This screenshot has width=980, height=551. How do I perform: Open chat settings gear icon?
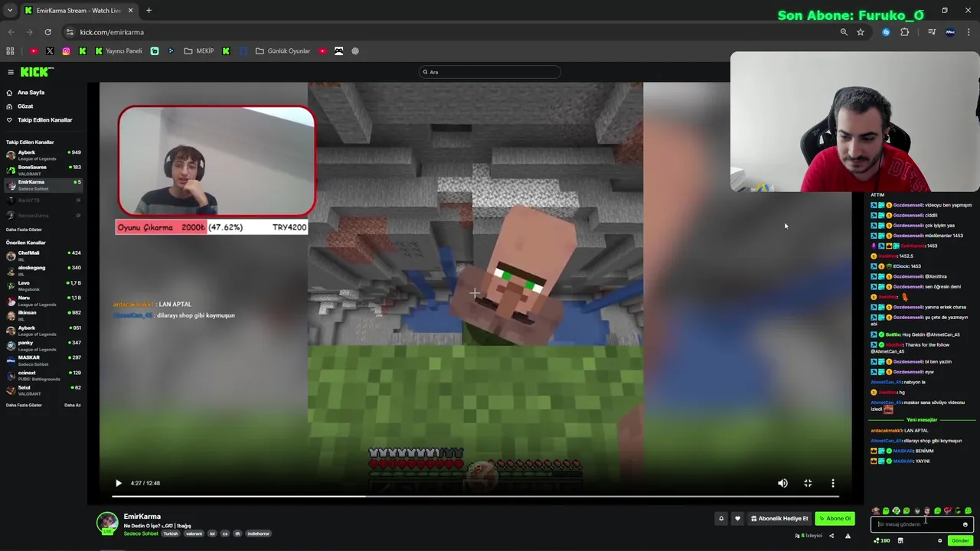940,540
